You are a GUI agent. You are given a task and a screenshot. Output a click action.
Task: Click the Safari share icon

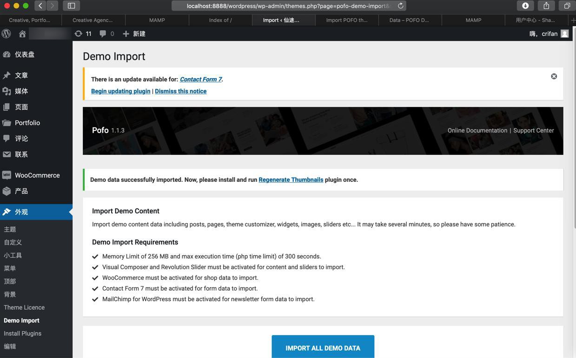[x=546, y=6]
